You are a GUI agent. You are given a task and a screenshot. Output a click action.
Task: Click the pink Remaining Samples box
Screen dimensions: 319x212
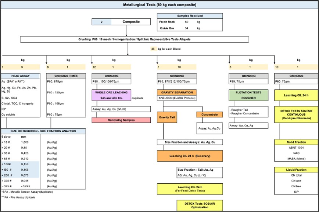click(x=121, y=120)
